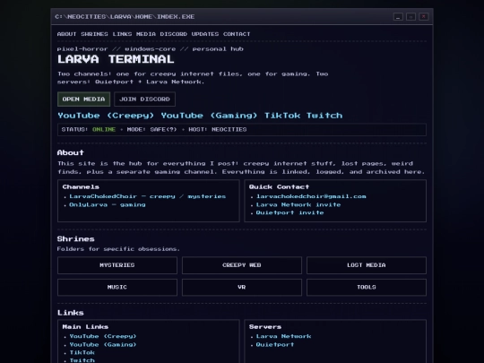Open OnlyLarva gaming channel link
Viewport: 484px width, 363px height.
[x=108, y=204]
